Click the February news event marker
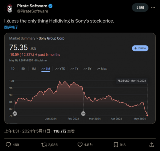 (83, 113)
